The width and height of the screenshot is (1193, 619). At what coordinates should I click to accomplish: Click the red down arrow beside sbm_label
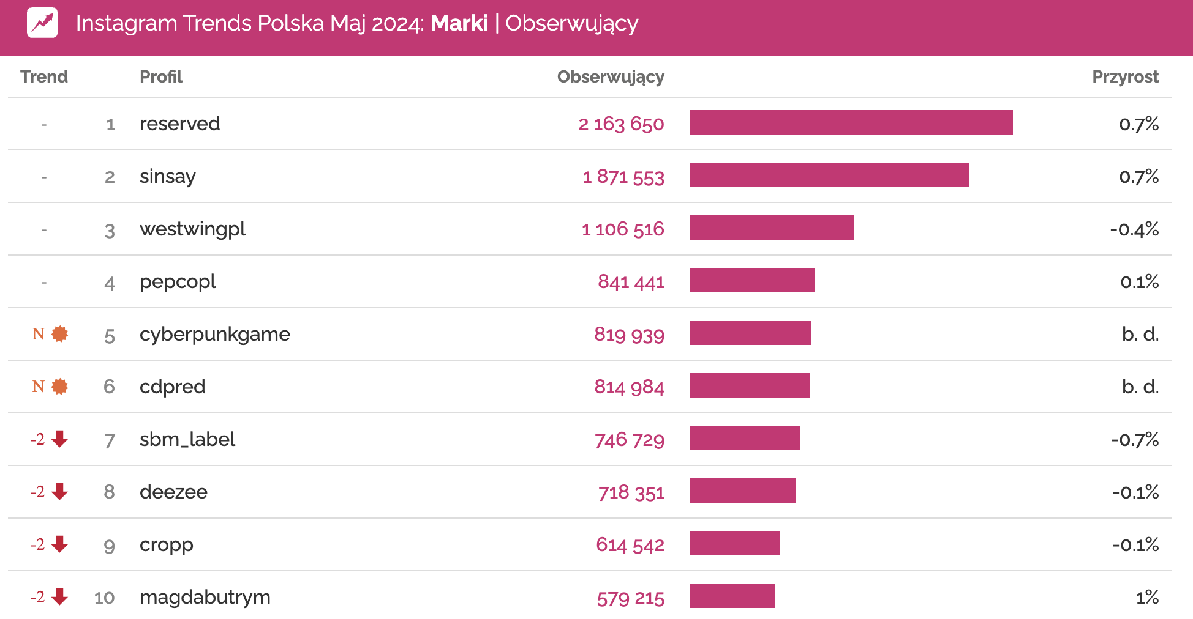(59, 439)
